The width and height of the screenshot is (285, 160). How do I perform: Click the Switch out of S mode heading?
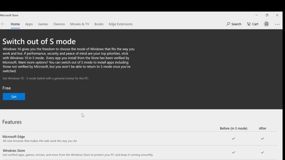tap(39, 41)
